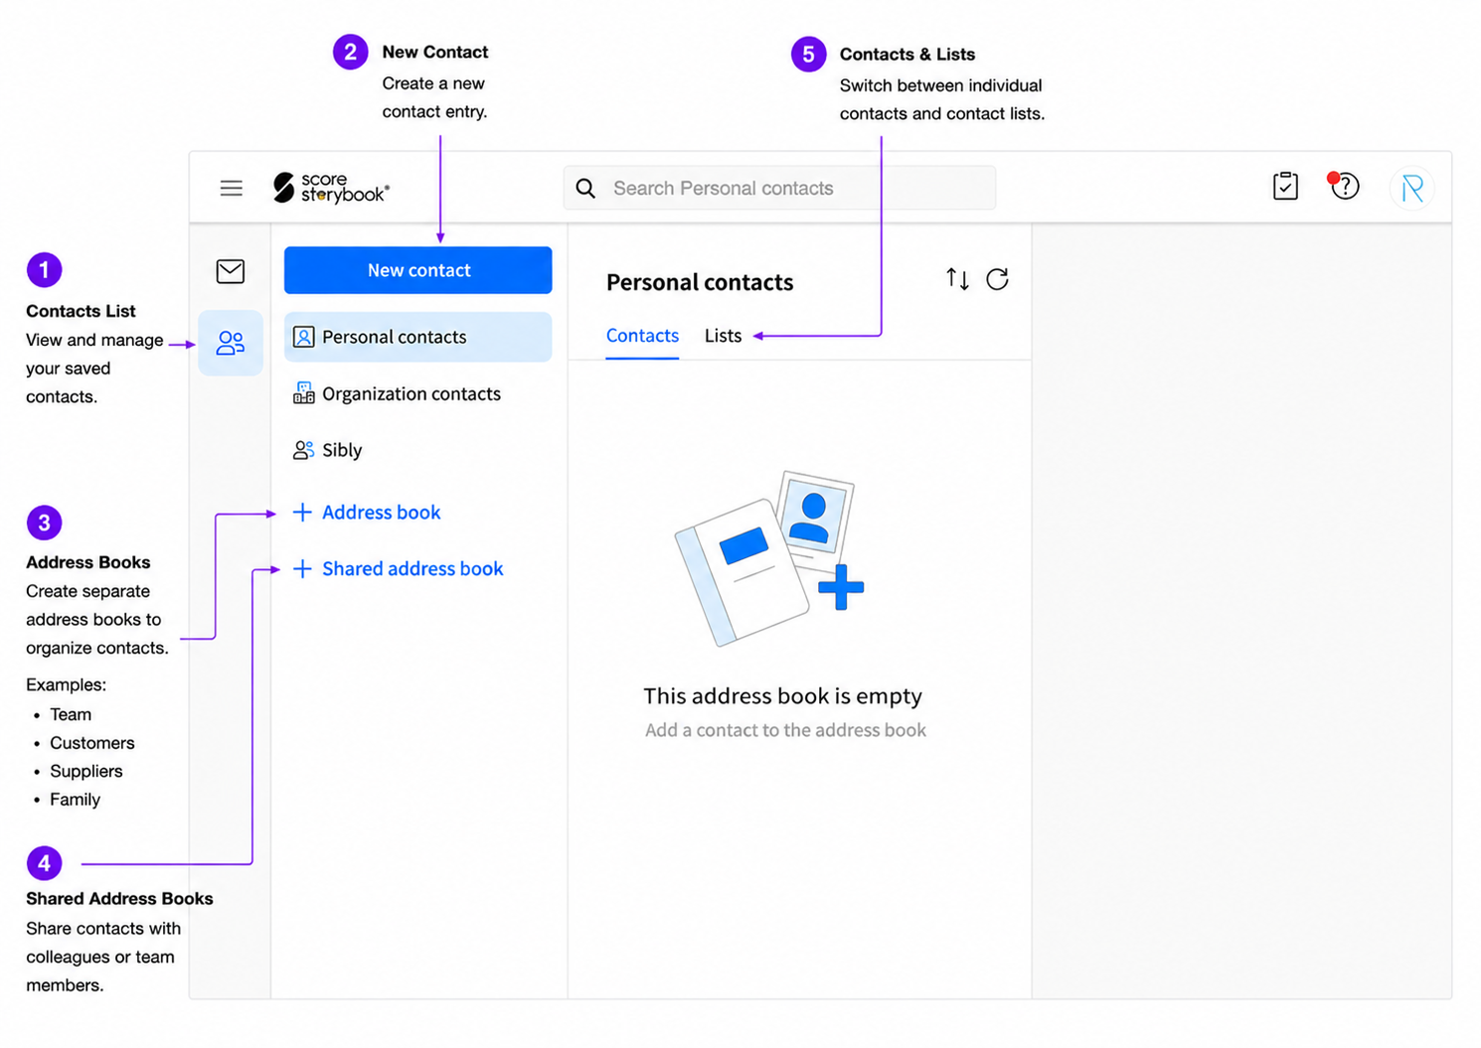This screenshot has width=1481, height=1048.
Task: Click the Sibly group icon
Action: [x=303, y=450]
